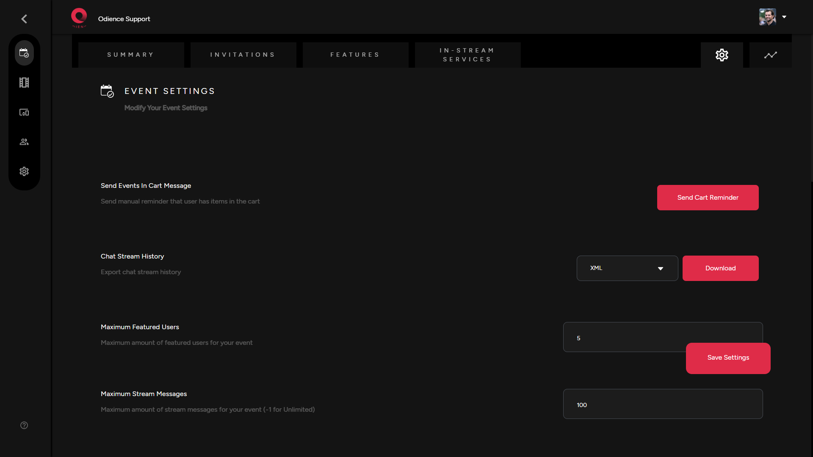Click the Maximum Stream Messages input field
The width and height of the screenshot is (813, 457).
pos(663,405)
